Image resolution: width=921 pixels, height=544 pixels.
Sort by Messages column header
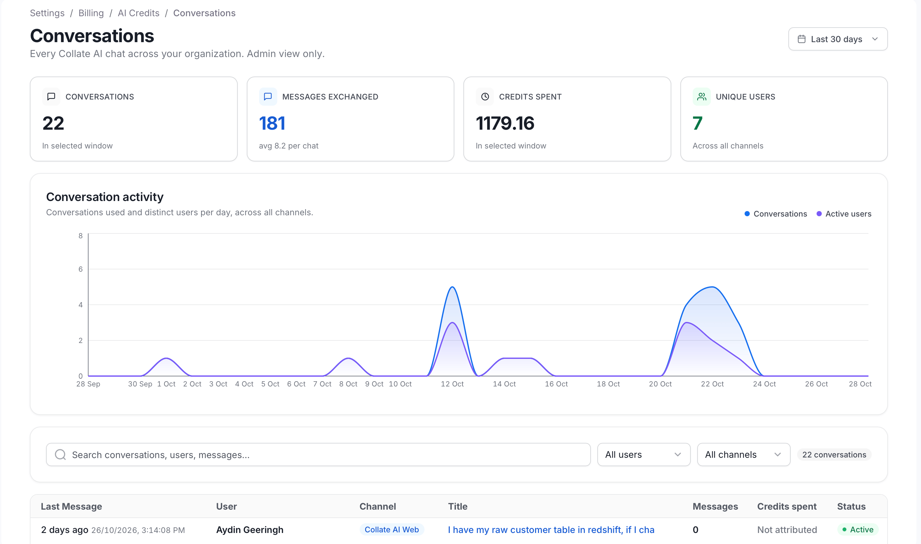[715, 506]
